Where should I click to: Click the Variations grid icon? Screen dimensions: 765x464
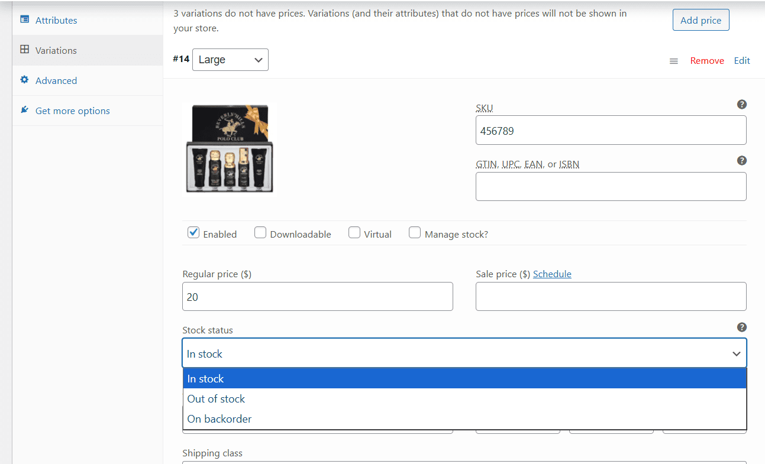click(24, 50)
